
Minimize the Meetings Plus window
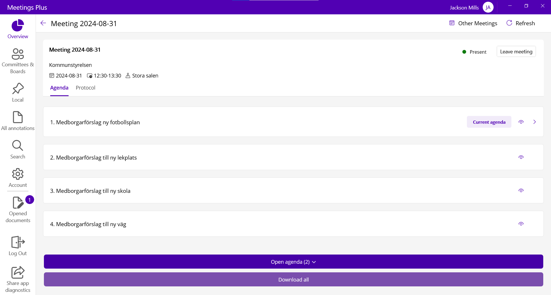point(510,6)
